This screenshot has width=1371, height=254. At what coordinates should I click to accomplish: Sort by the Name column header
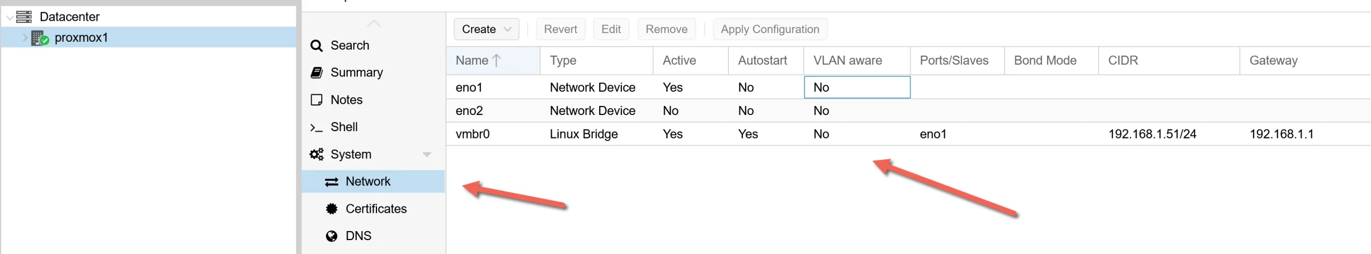[472, 61]
